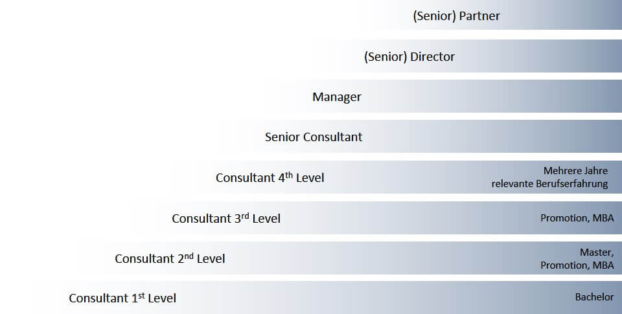Click the word 'Master,'
This screenshot has height=314, width=622.
(597, 252)
